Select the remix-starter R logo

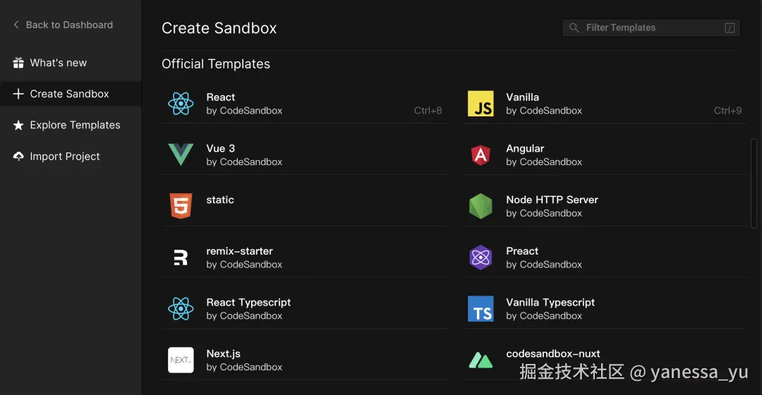pos(181,258)
